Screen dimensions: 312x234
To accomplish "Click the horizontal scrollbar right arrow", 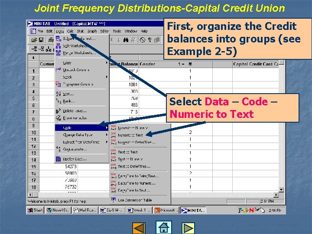I will coord(276,195).
